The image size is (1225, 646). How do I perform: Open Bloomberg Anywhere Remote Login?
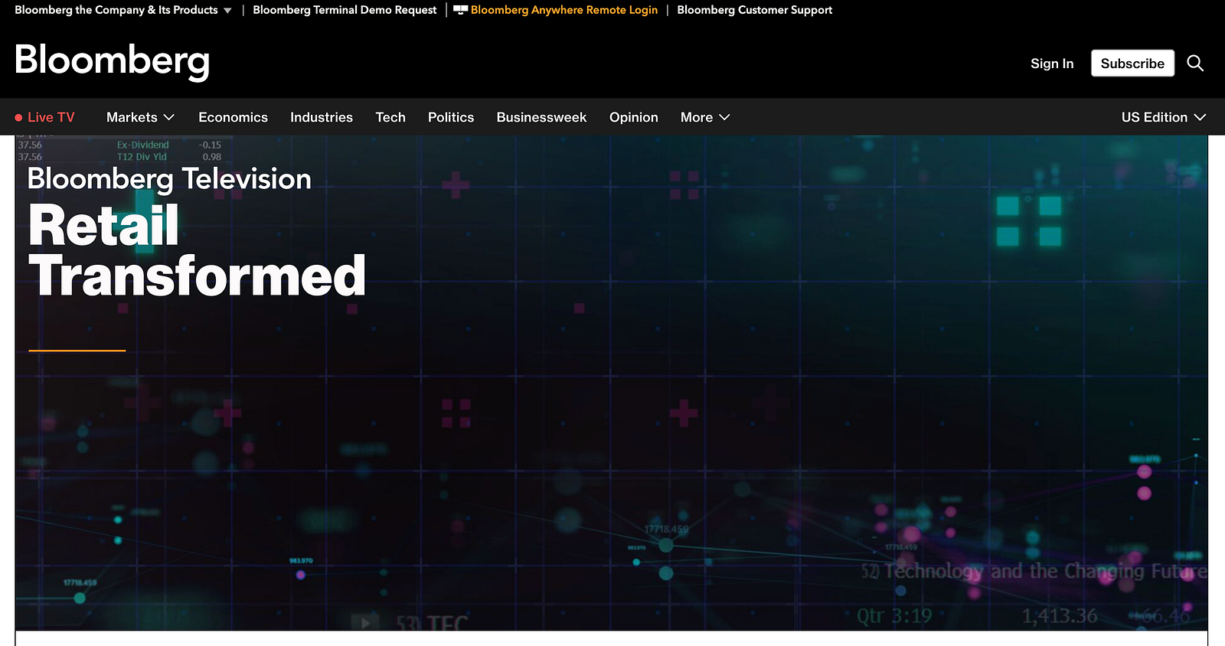click(x=564, y=10)
